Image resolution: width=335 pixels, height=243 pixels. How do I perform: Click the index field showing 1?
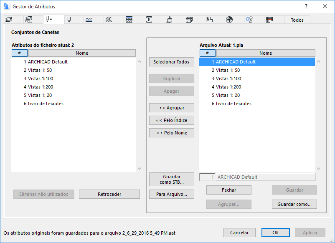[208, 177]
